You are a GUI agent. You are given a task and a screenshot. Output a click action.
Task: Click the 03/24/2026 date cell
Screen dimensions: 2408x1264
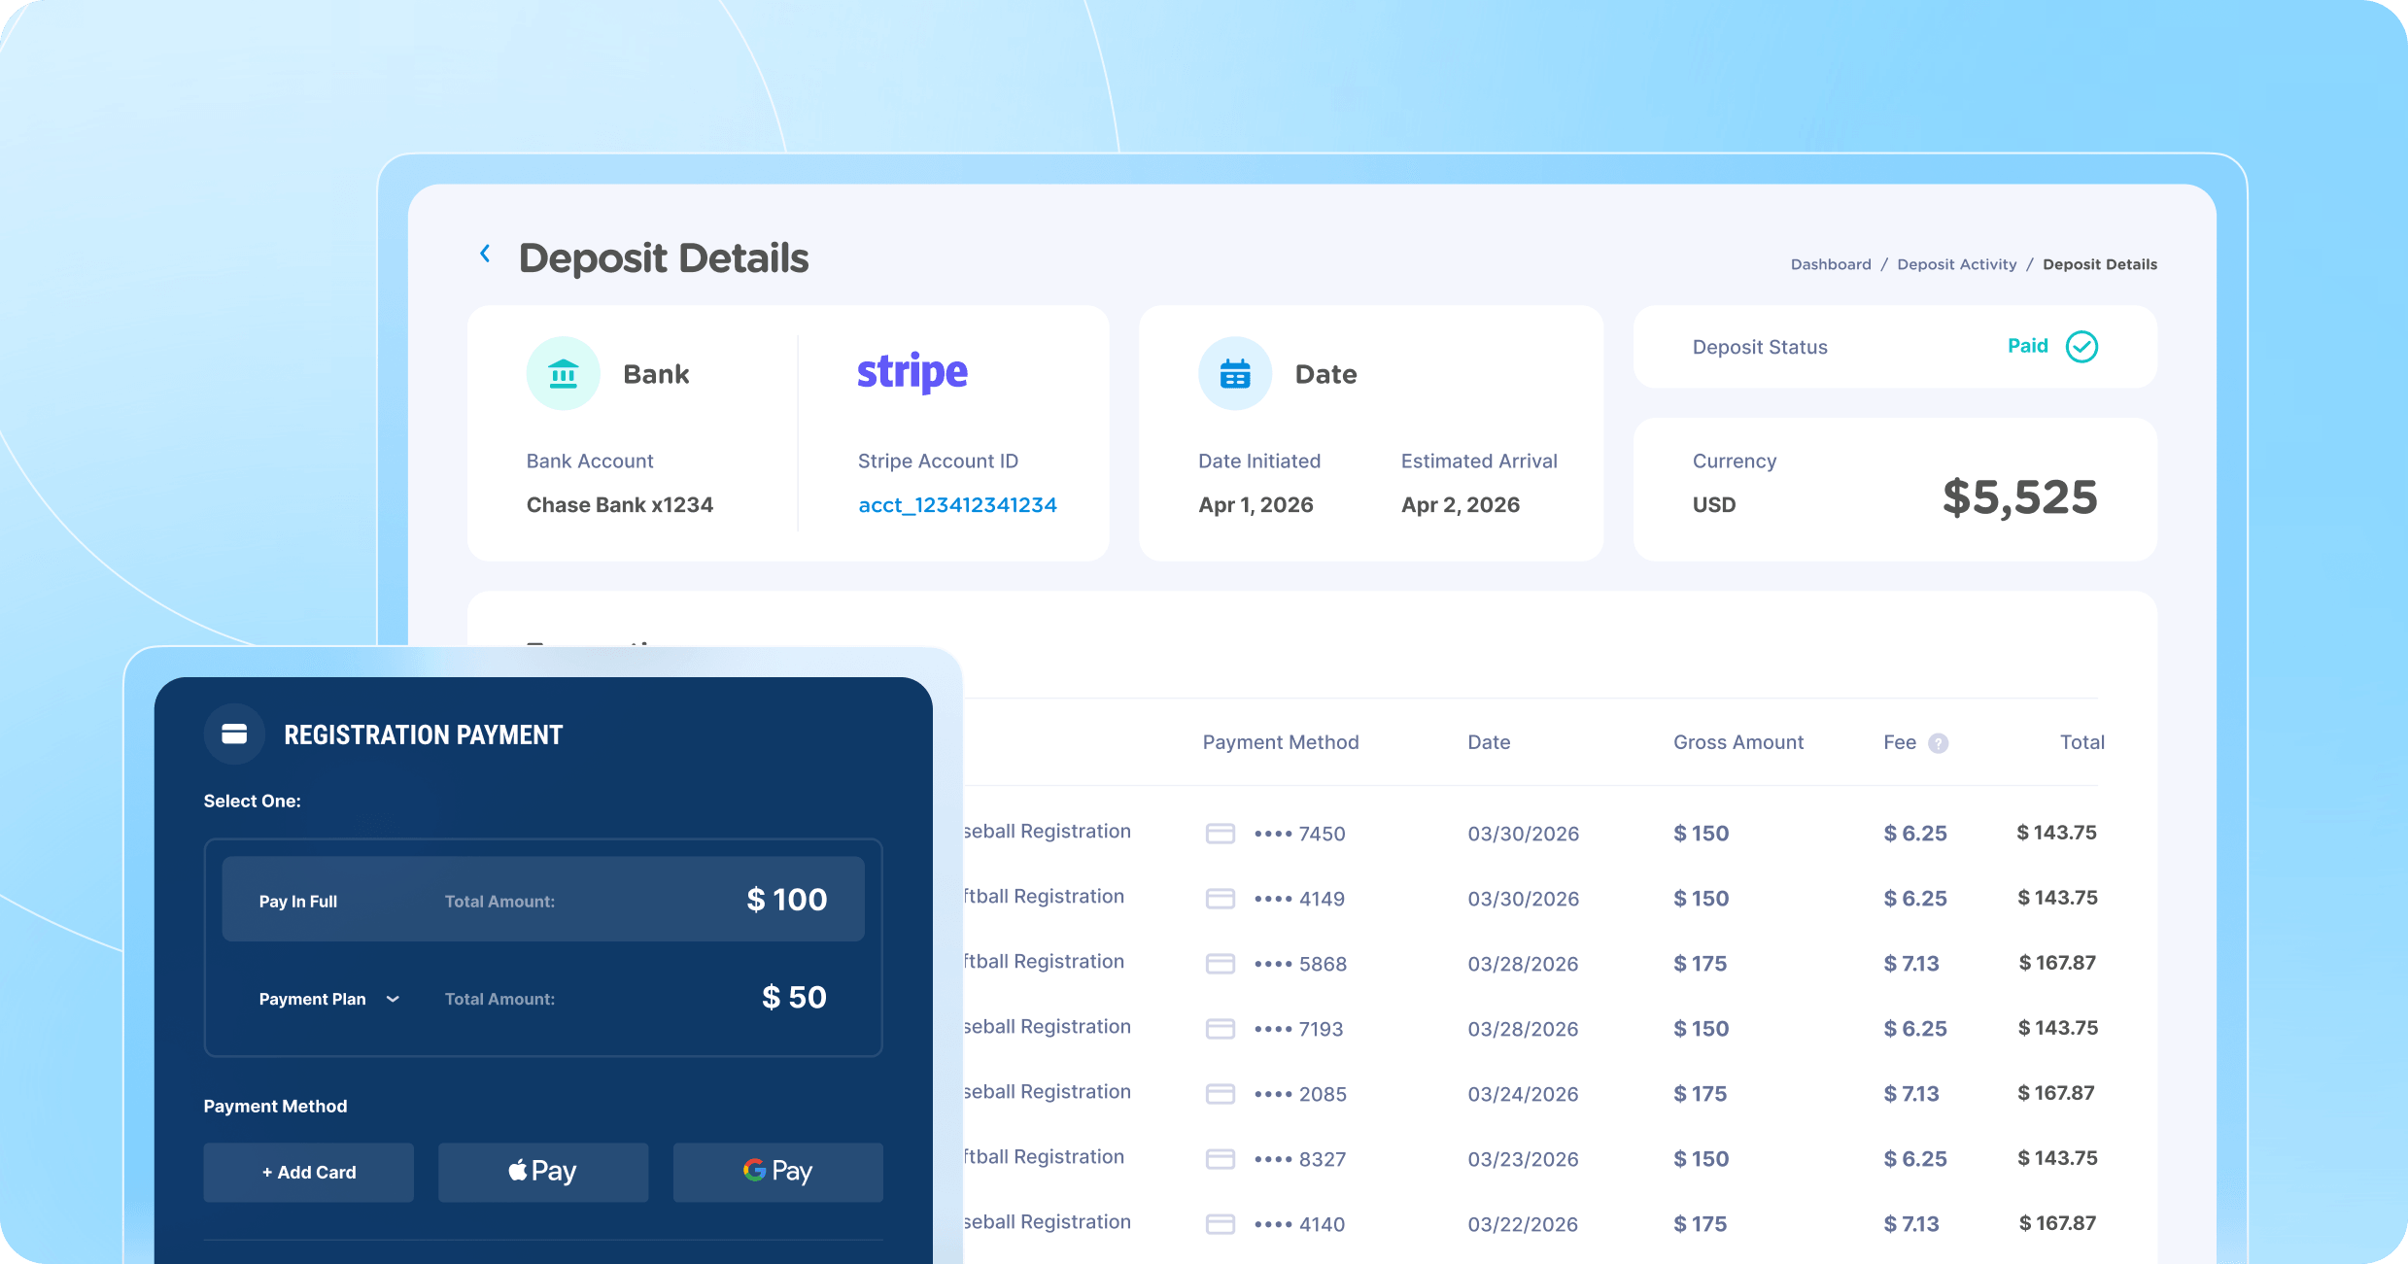[1524, 1094]
